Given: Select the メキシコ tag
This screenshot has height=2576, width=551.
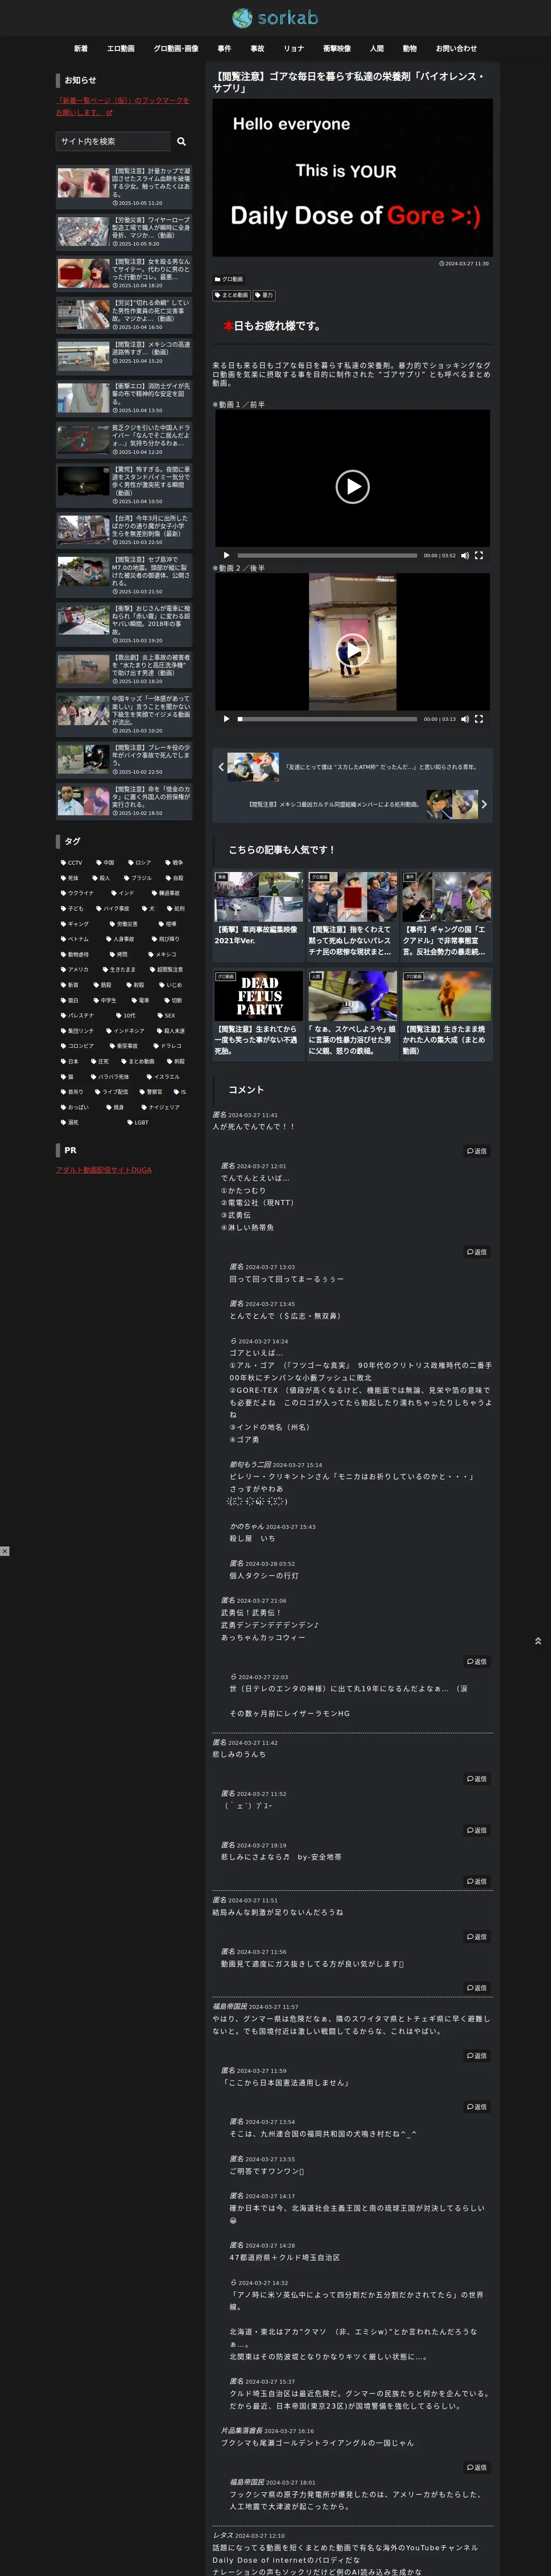Looking at the screenshot, I should tap(163, 954).
